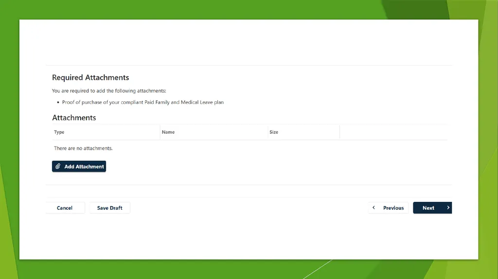
Task: Click the right chevron on Next
Action: click(448, 208)
